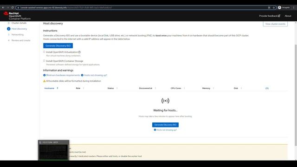Viewport: 297px width, 167px height.
Task: Click the (0) host count in table header
Action: pos(267,88)
